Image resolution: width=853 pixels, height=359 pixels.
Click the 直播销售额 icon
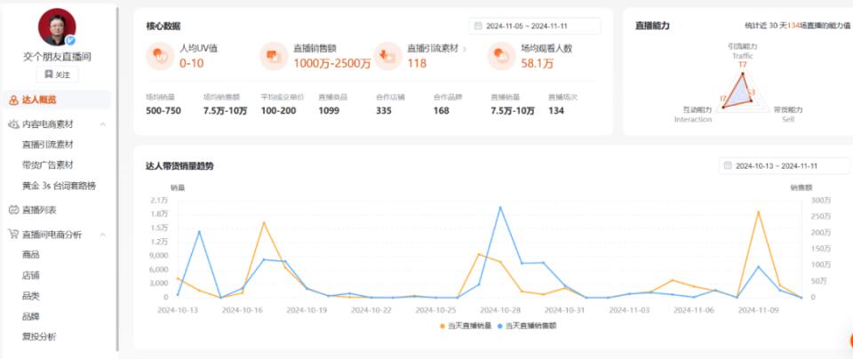click(x=274, y=56)
